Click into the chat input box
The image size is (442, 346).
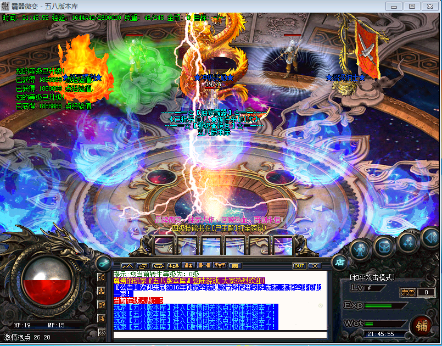(x=220, y=335)
